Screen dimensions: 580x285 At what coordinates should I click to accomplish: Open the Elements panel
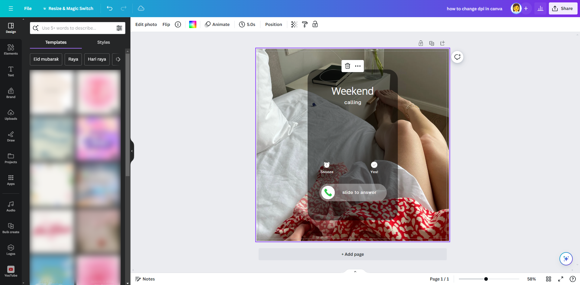coord(11,49)
